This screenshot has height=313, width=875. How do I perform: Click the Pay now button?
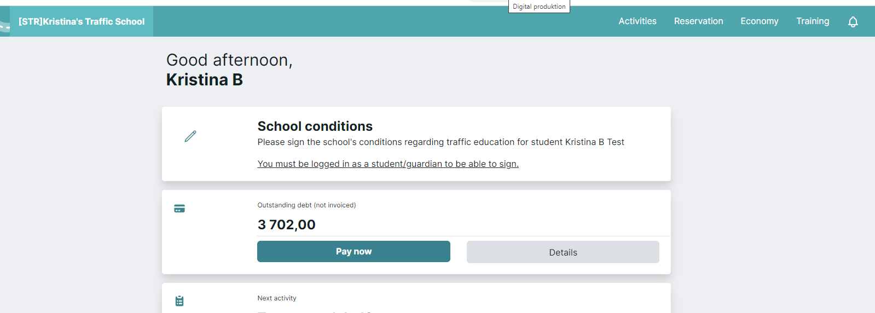(354, 252)
